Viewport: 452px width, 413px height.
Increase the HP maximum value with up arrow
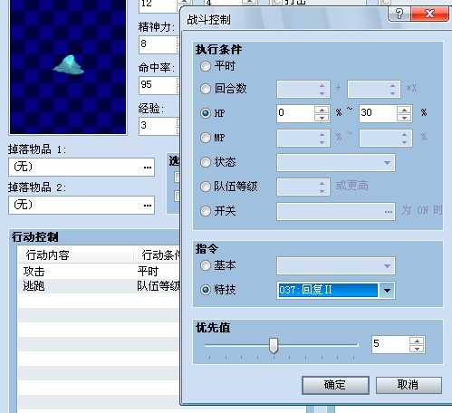pos(404,110)
